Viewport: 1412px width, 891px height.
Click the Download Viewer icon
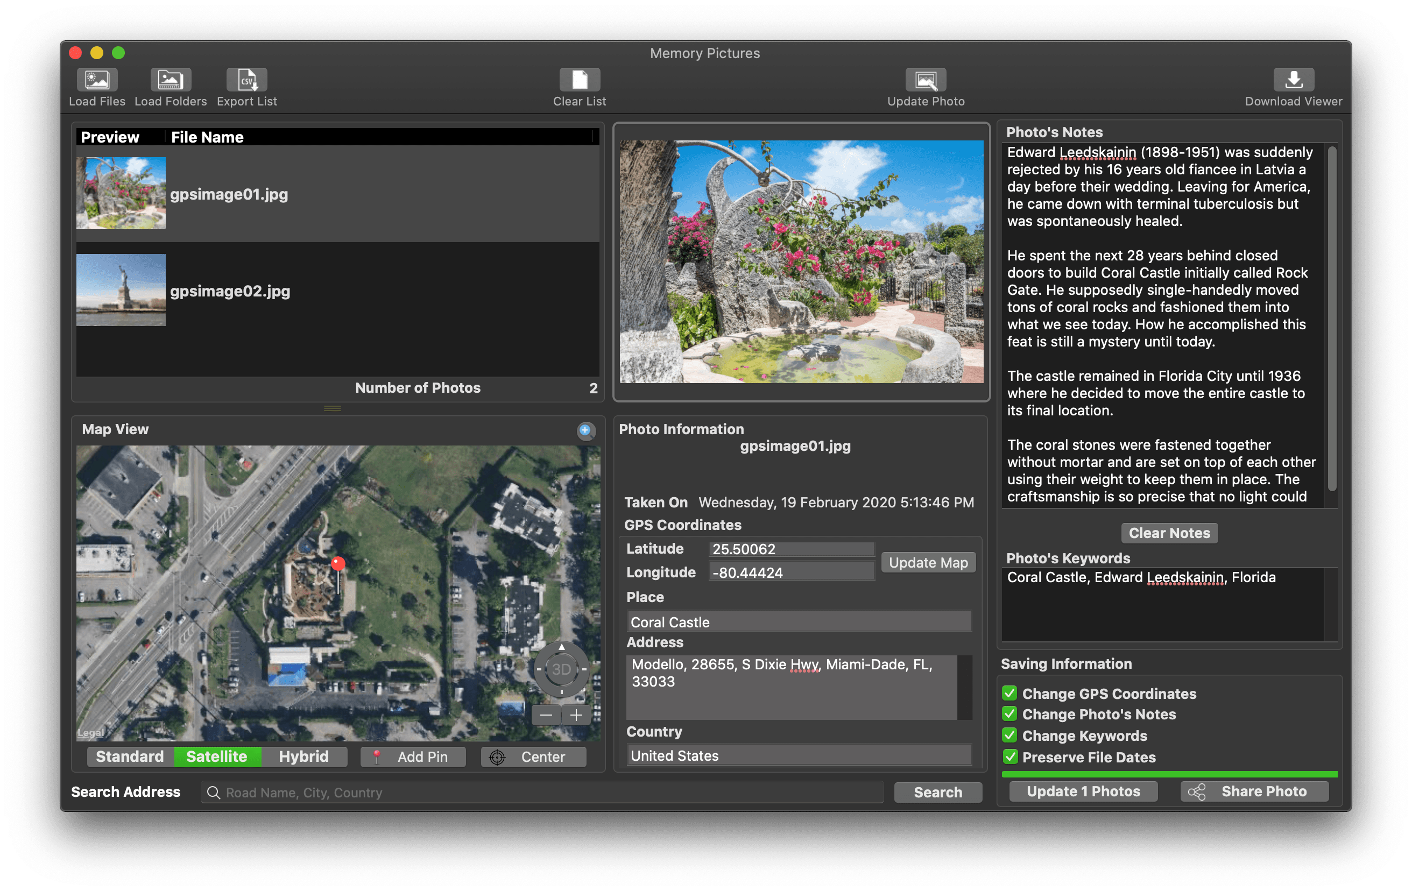click(x=1294, y=80)
